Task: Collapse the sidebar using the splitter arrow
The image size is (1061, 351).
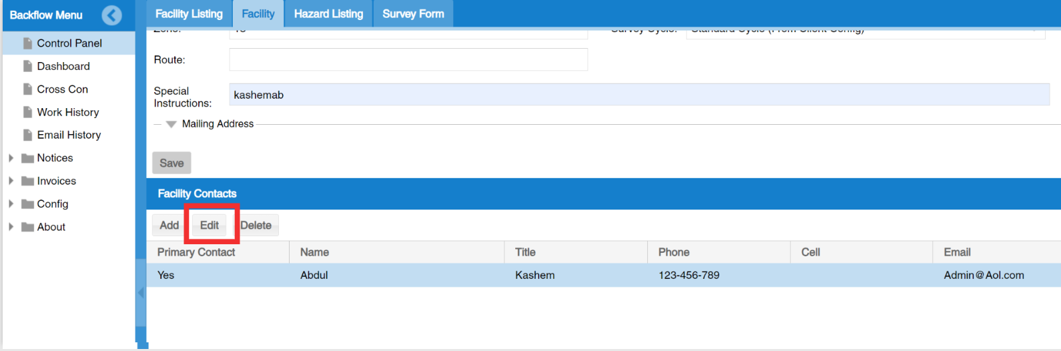Action: [141, 292]
